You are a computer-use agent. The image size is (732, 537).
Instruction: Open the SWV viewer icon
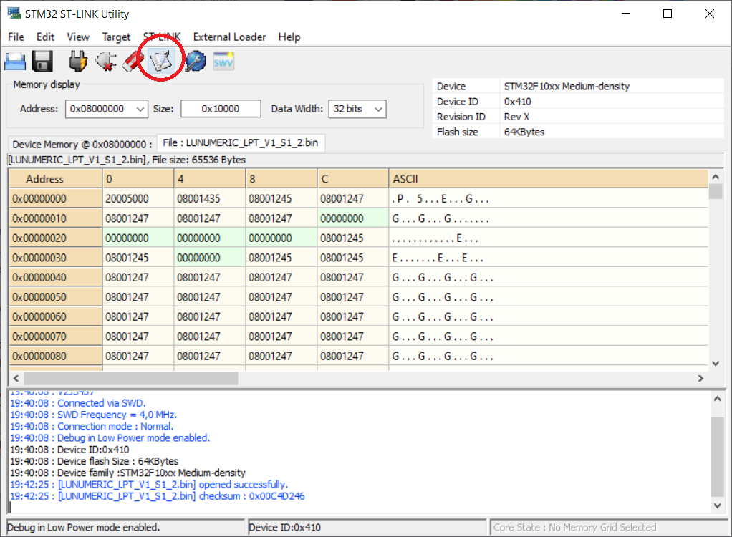(x=223, y=62)
